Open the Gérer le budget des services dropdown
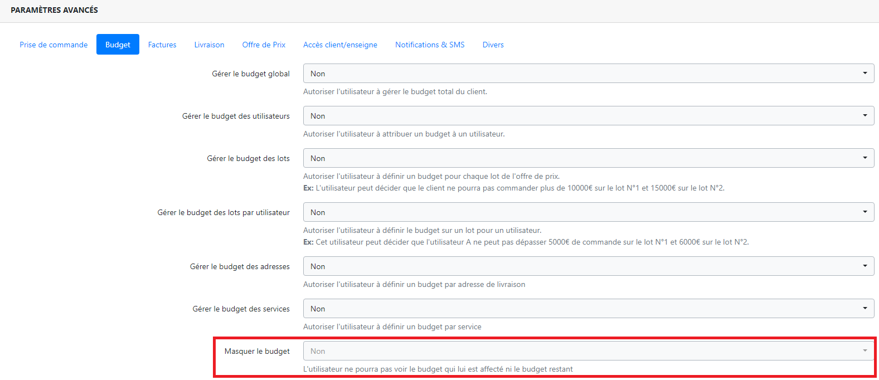 [588, 309]
